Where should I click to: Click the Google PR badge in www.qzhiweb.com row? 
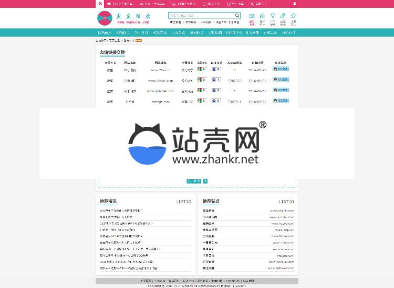(x=202, y=90)
